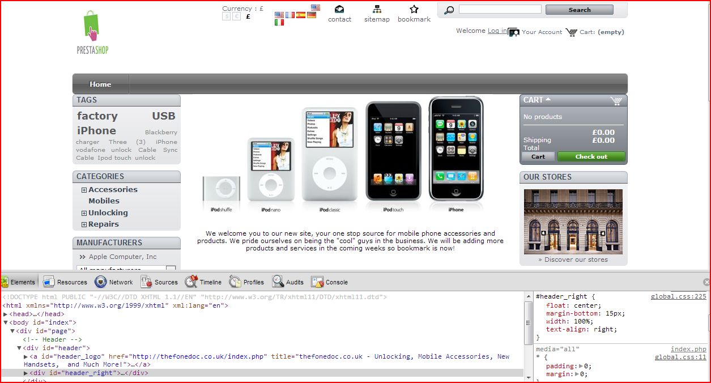Open the all manufacturers dropdown
Image resolution: width=711 pixels, height=383 pixels.
coord(126,269)
